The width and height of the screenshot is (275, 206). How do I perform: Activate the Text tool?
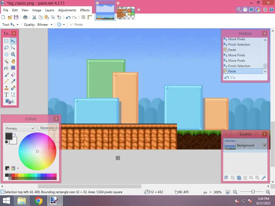click(6, 95)
